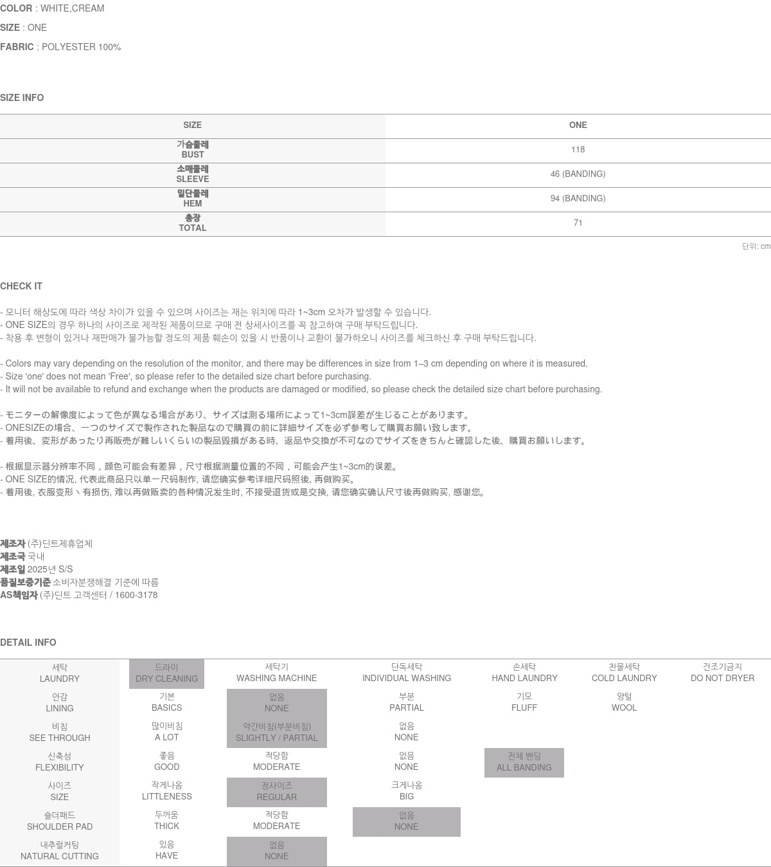This screenshot has height=867, width=771.
Task: Click the highlighted DRY CLEANING laundry option
Action: 166,673
